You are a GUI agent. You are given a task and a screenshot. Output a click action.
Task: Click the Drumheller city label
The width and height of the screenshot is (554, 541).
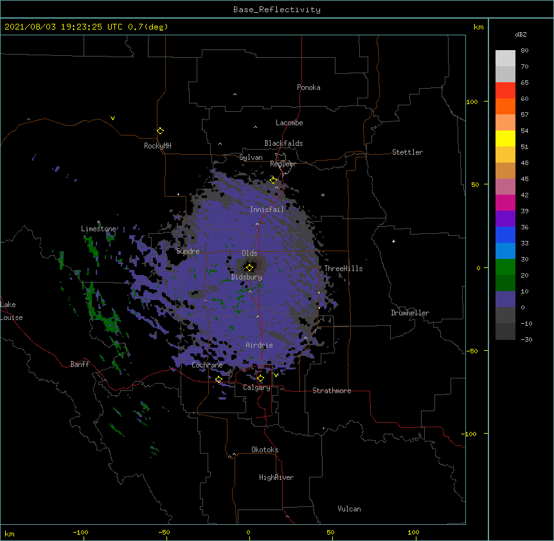coord(410,313)
